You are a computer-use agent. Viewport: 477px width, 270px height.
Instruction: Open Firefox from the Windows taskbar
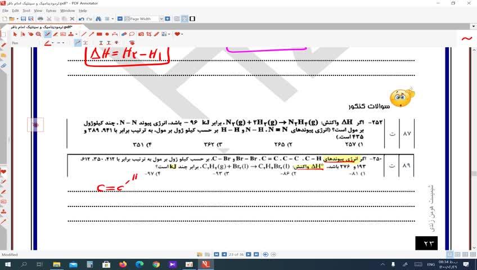(124, 264)
